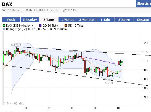
Task: Click the 6.050 axis value
Action: pos(145,70)
